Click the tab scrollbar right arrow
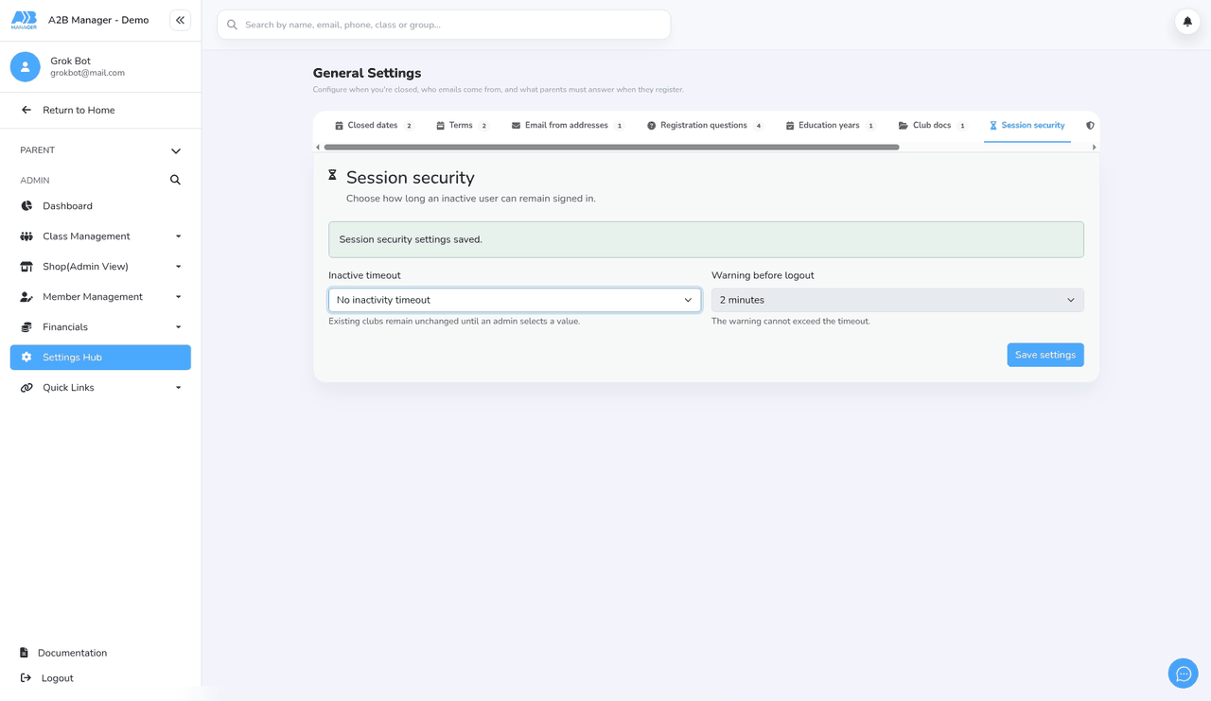This screenshot has width=1211, height=701. coord(1094,148)
